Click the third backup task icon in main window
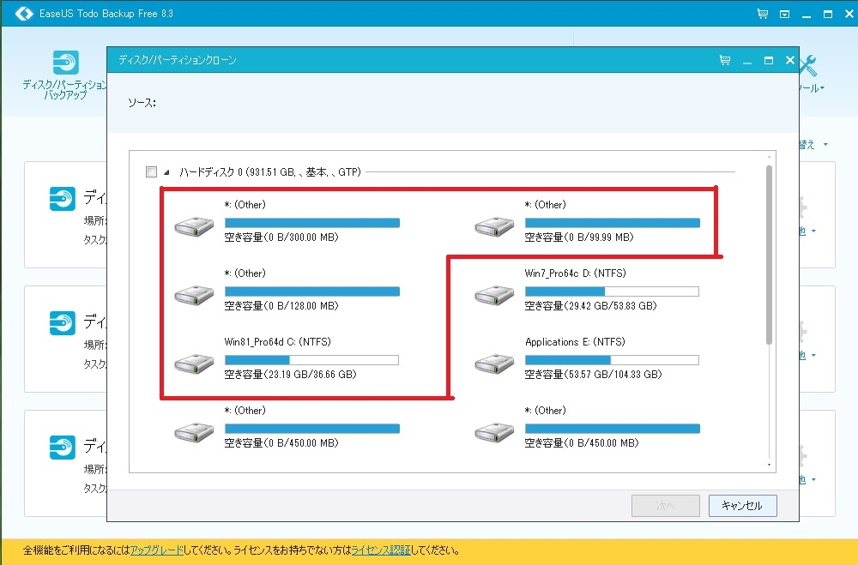 tap(63, 447)
